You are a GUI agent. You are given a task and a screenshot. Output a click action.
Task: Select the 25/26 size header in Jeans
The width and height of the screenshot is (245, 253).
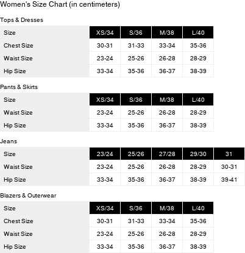coord(136,154)
